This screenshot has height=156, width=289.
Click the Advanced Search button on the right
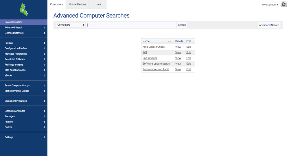coord(269,25)
